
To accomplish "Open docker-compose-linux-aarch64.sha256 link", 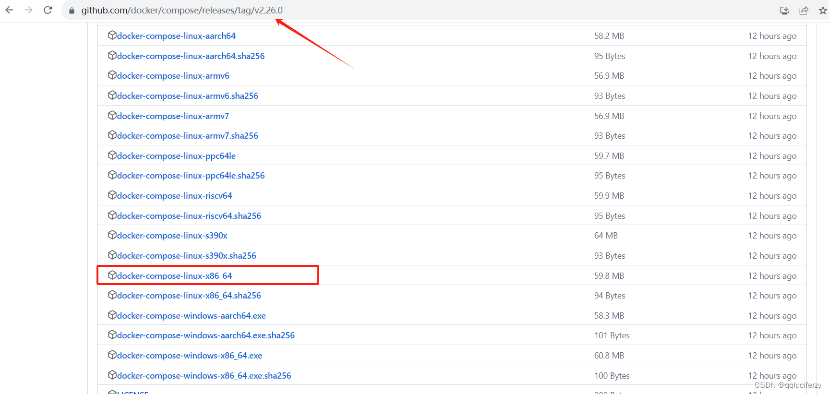I will coord(191,56).
